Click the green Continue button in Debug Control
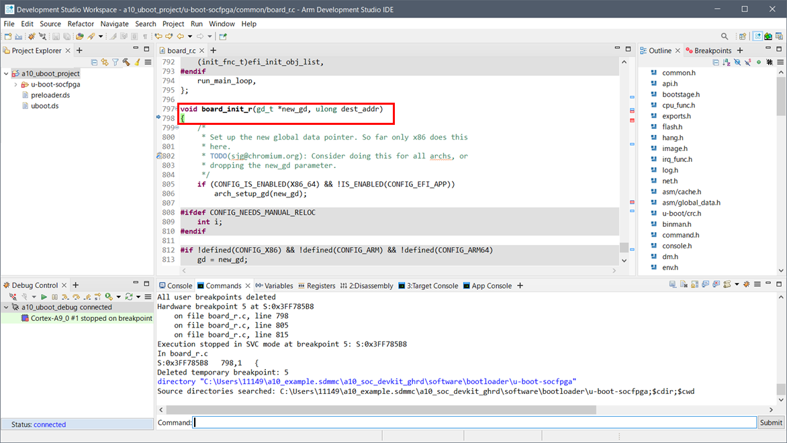This screenshot has width=787, height=443. coord(44,297)
